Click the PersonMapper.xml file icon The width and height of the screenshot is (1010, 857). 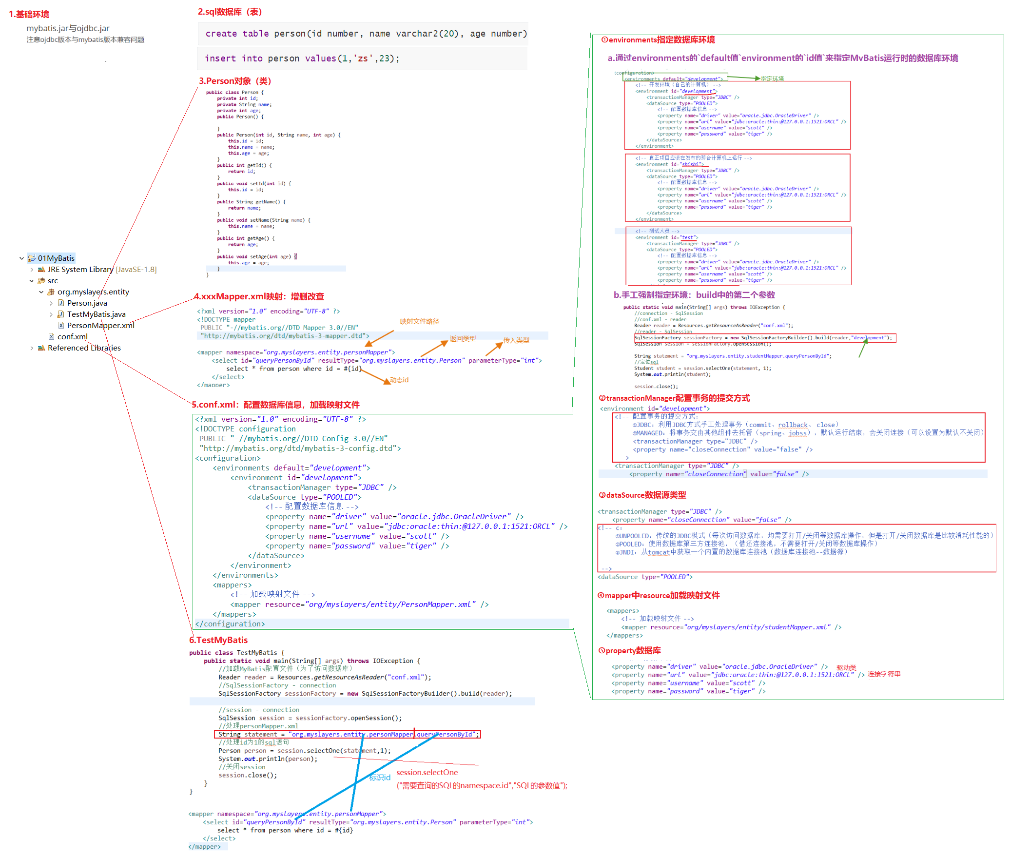[x=61, y=326]
